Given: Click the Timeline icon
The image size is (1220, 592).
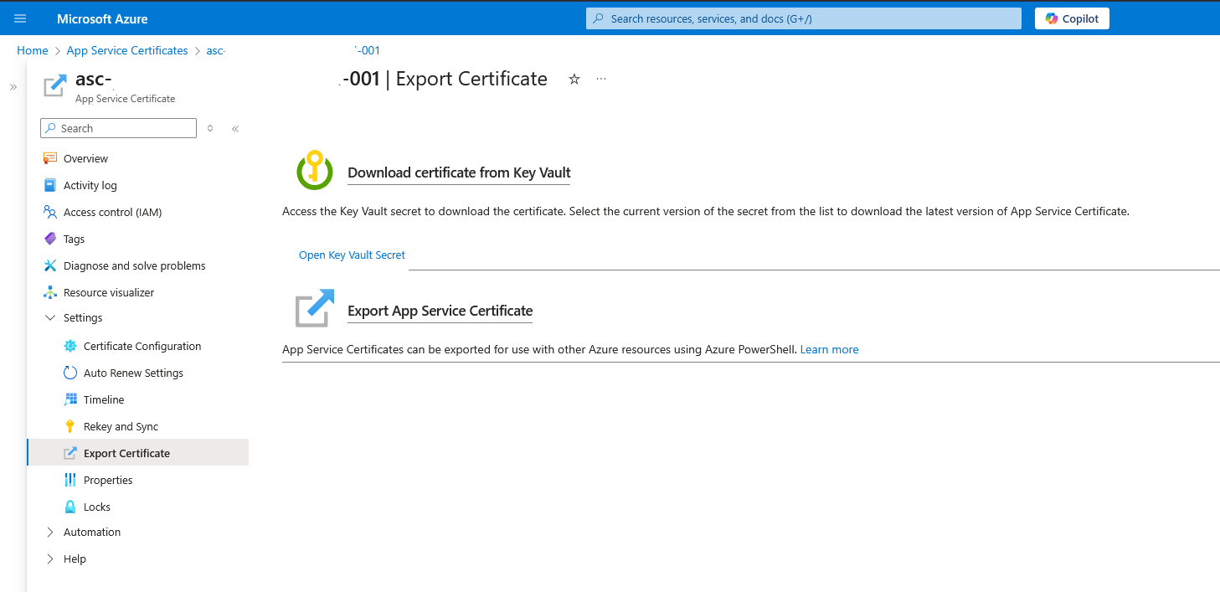Looking at the screenshot, I should [x=70, y=399].
